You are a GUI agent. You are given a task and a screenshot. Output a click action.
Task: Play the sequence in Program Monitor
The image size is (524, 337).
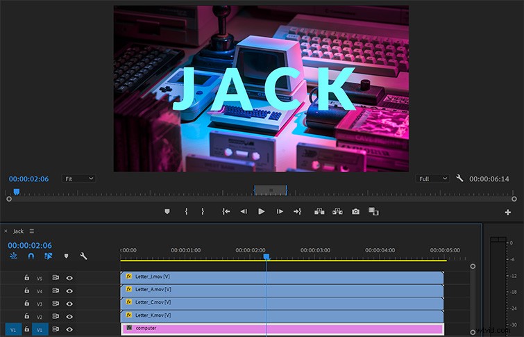click(262, 211)
